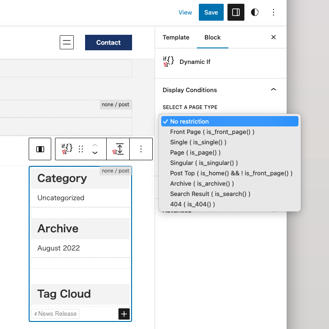Select the parent columns block icon
The image size is (329, 329).
click(40, 149)
